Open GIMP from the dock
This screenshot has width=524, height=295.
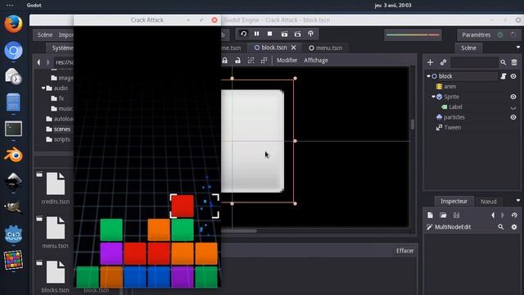click(x=13, y=207)
